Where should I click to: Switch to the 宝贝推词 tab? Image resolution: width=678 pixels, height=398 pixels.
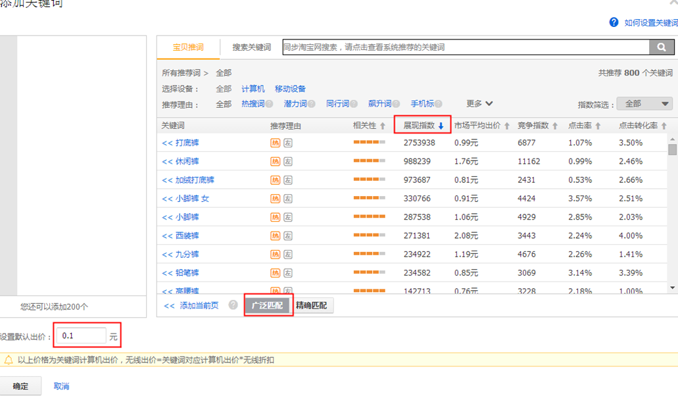click(188, 47)
